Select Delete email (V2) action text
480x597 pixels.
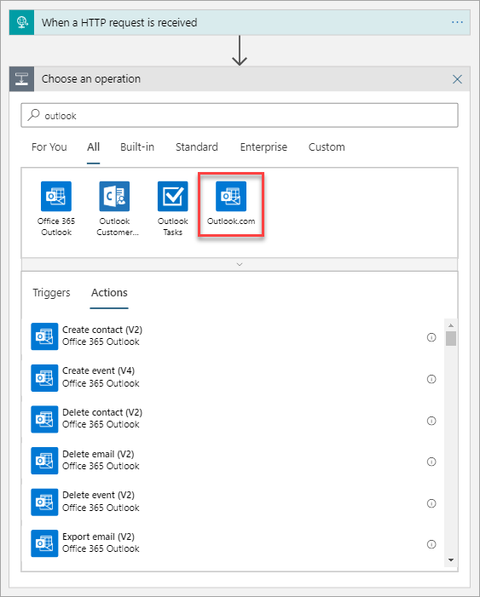[98, 454]
